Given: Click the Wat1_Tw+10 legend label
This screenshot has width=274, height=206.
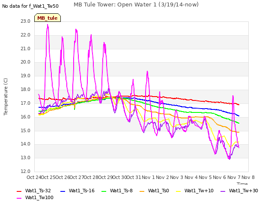Looking at the screenshot, I should tap(199, 191).
